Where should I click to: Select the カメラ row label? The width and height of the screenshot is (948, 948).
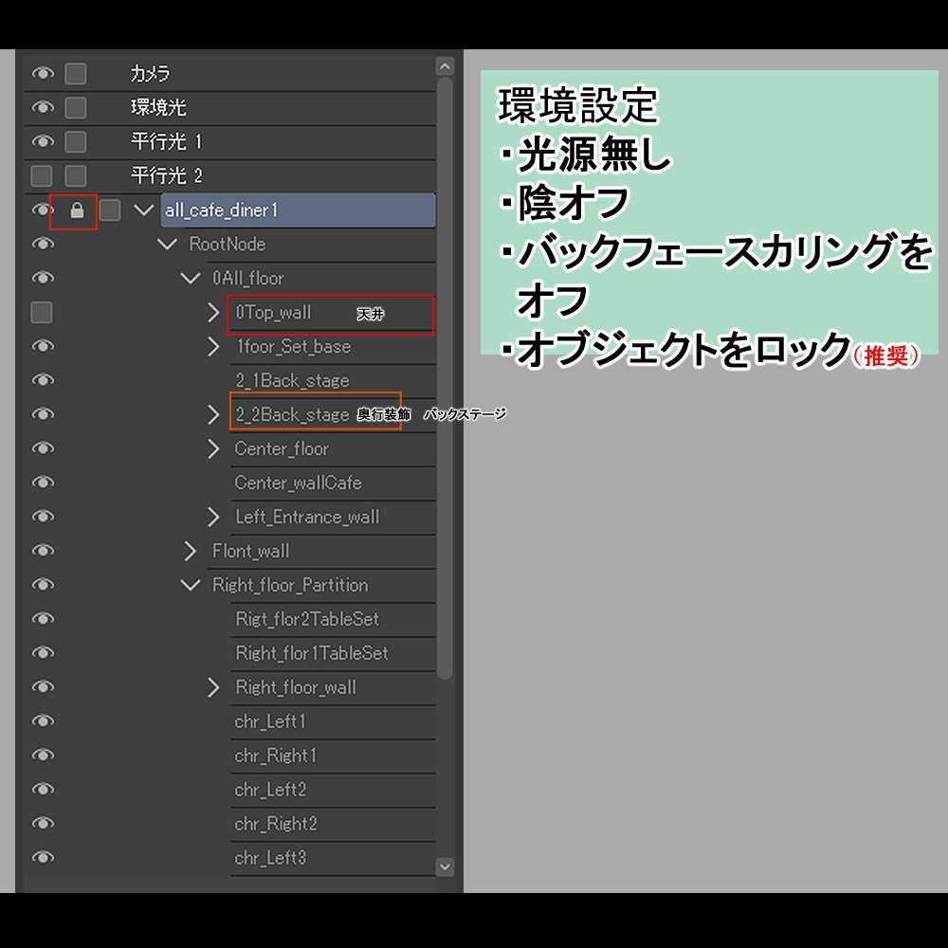(x=150, y=74)
